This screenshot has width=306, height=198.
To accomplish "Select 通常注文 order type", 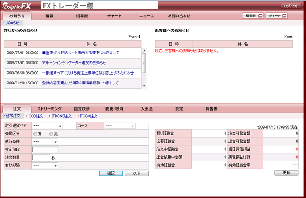I will (x=13, y=116).
